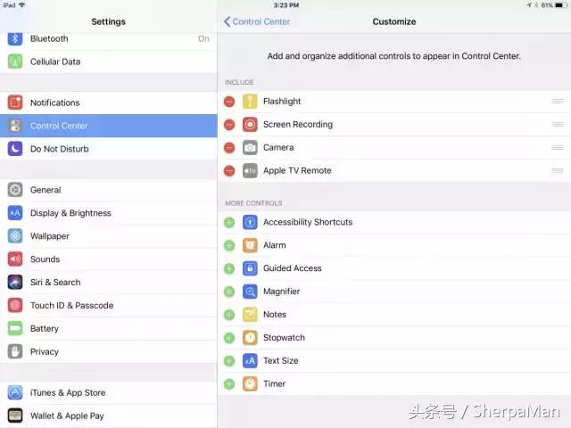Grab the Flashlight reorder handle
571x428 pixels.
558,101
